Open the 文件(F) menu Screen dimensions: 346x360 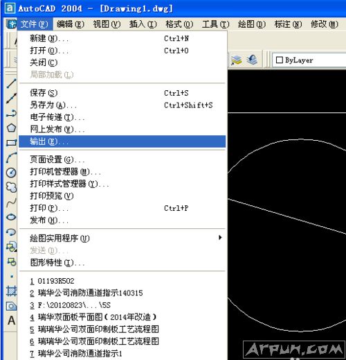click(x=35, y=24)
